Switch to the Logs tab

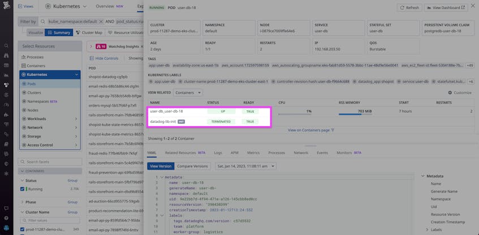click(x=218, y=153)
